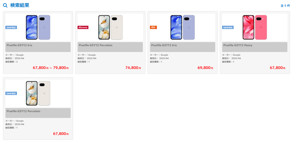Click the SIMFREE badge on the Iris card
This screenshot has height=142, width=293.
(x=11, y=27)
